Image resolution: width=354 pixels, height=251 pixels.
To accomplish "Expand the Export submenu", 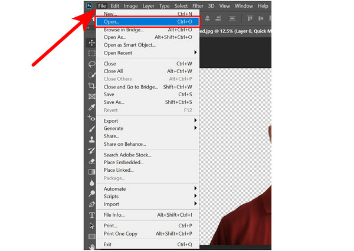I will pyautogui.click(x=148, y=121).
